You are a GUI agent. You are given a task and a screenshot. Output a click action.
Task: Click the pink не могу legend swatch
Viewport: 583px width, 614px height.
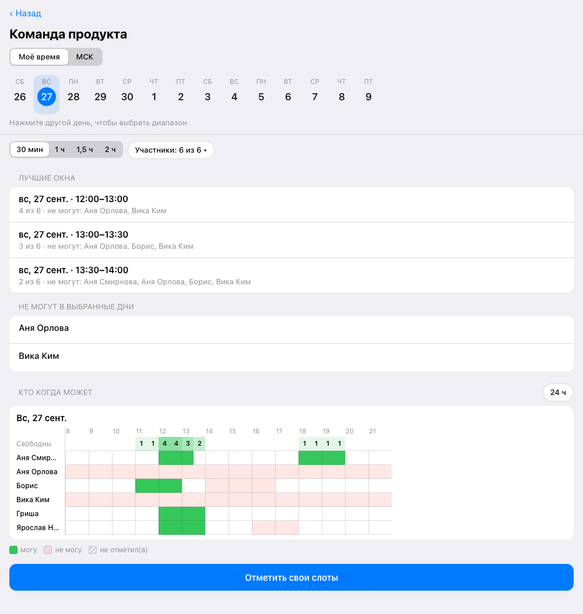point(48,550)
